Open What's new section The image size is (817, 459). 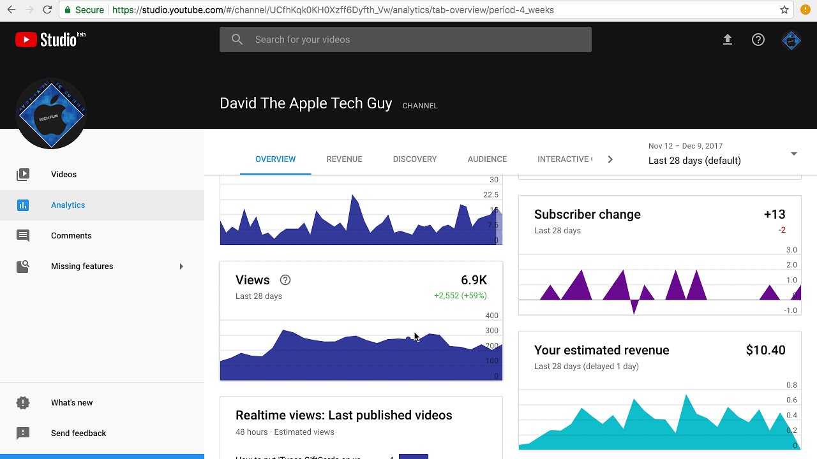tap(71, 403)
